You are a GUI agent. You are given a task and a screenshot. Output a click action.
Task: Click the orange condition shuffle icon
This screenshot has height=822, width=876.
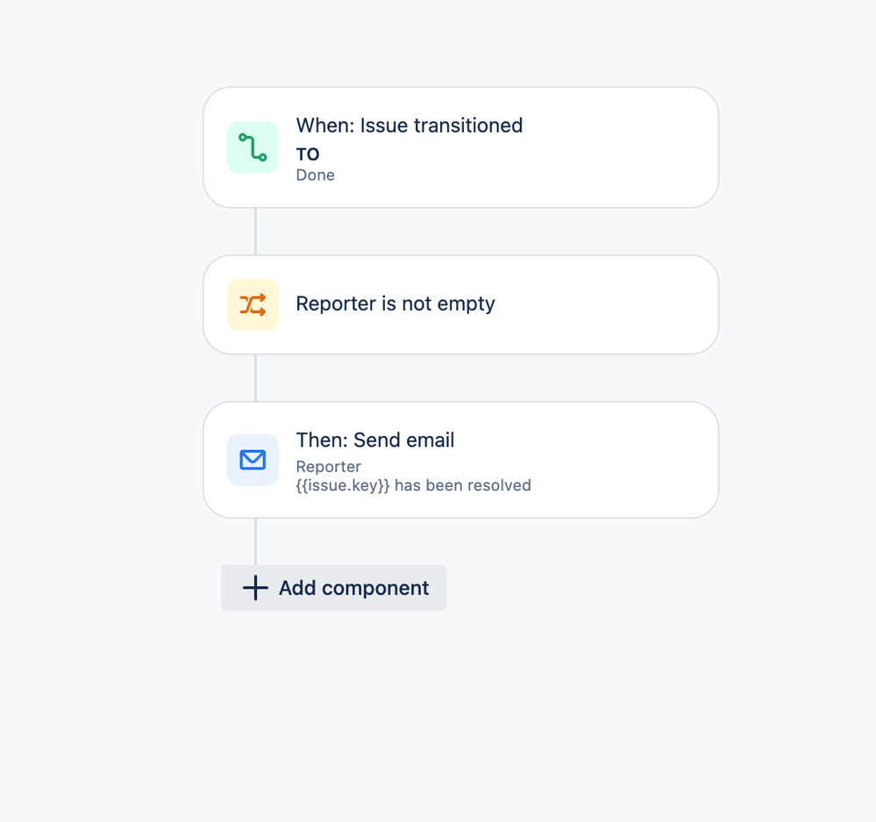(x=253, y=304)
